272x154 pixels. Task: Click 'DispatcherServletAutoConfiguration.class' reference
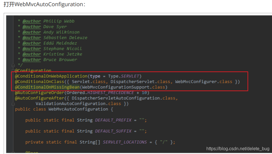pyautogui.click(x=123, y=98)
